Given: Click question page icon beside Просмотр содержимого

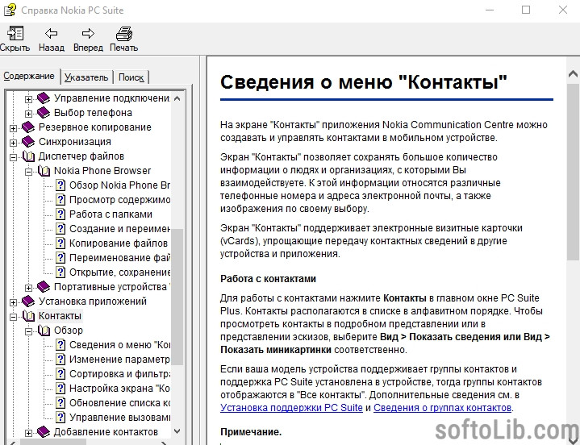Looking at the screenshot, I should [x=61, y=200].
